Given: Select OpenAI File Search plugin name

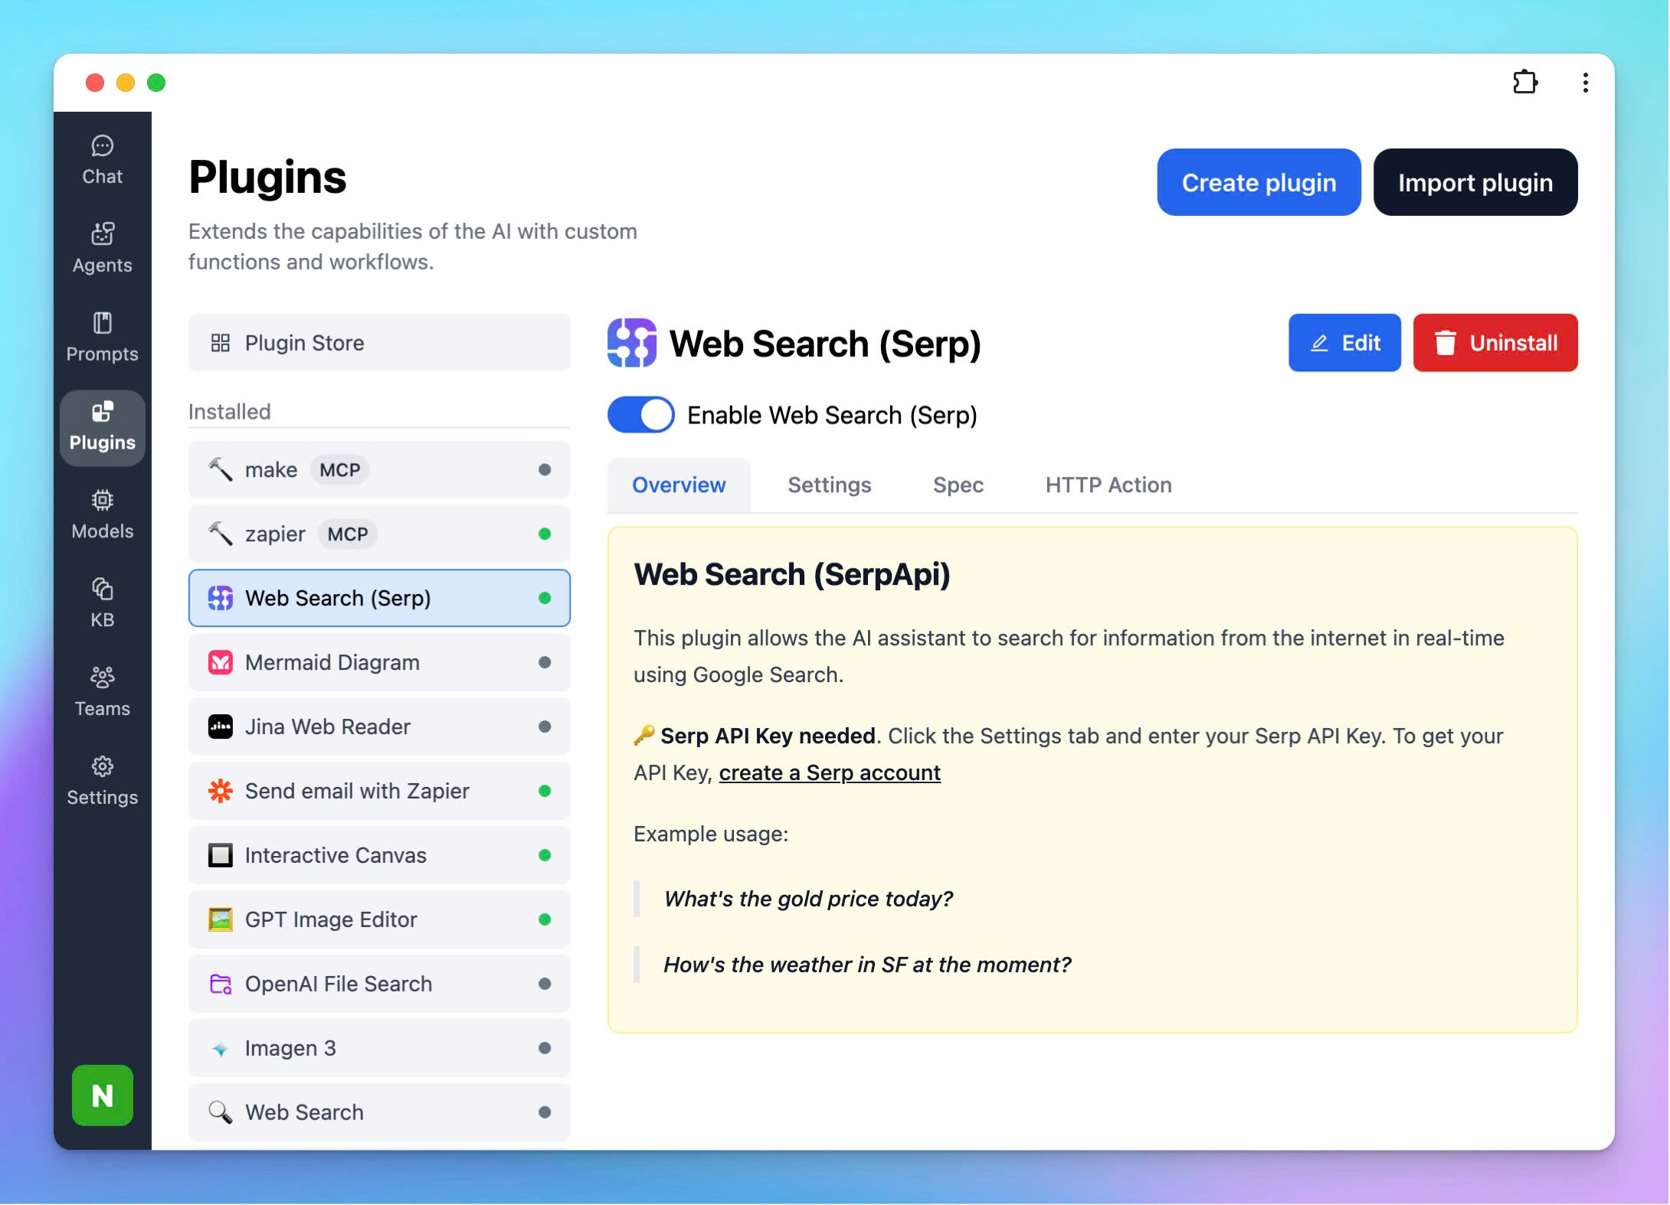Looking at the screenshot, I should 339,984.
